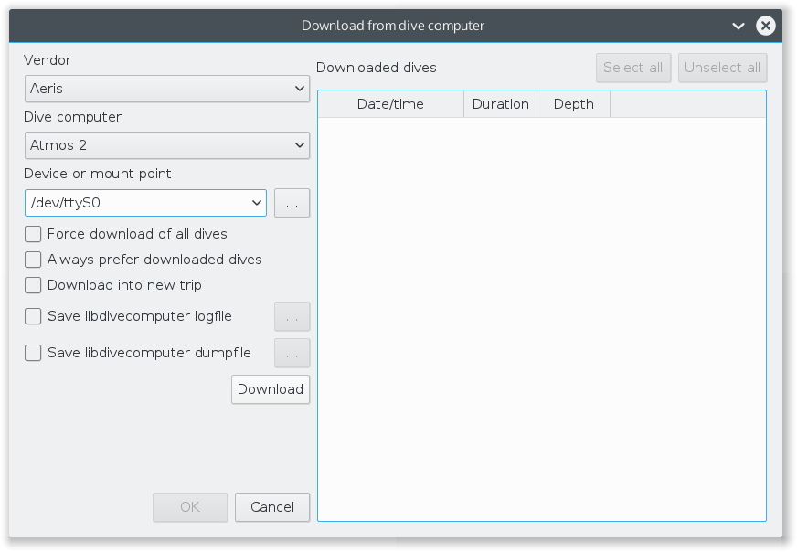This screenshot has width=797, height=552.
Task: Click the title bar chevron icon
Action: click(x=739, y=26)
